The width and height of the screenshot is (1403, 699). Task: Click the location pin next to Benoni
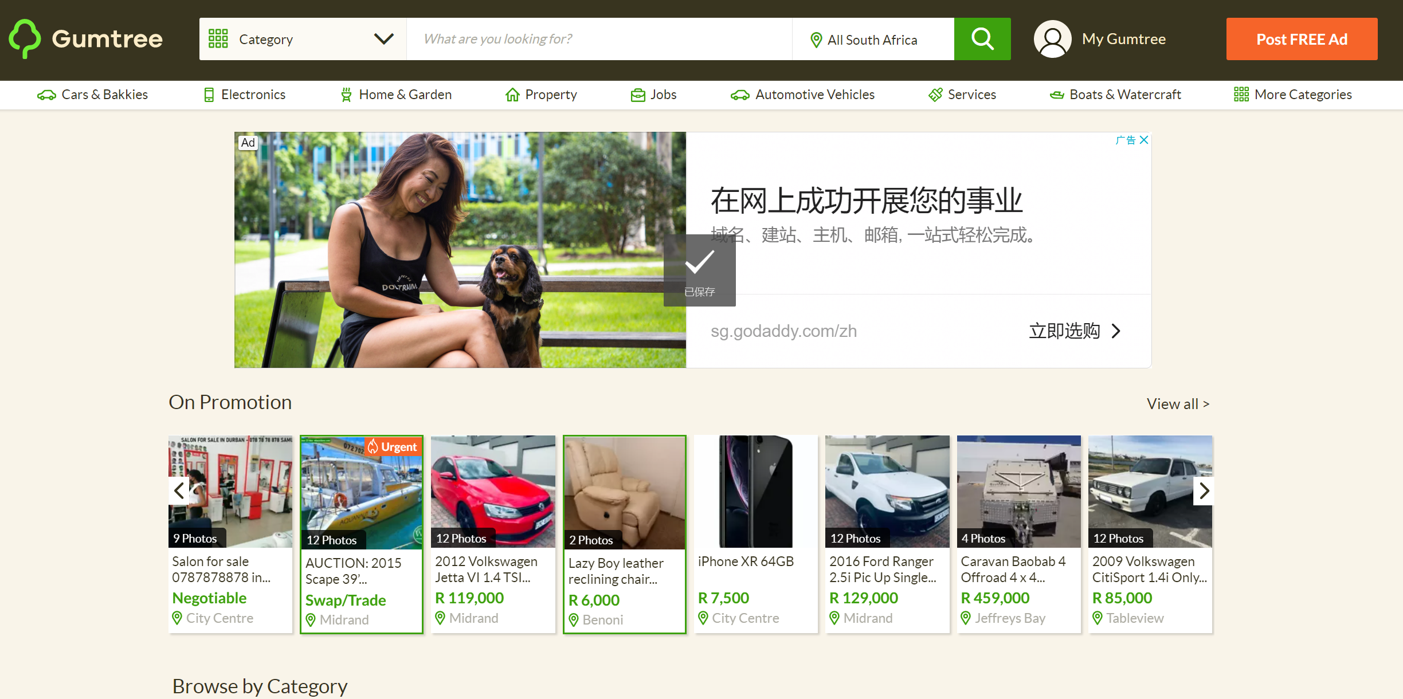pos(573,620)
